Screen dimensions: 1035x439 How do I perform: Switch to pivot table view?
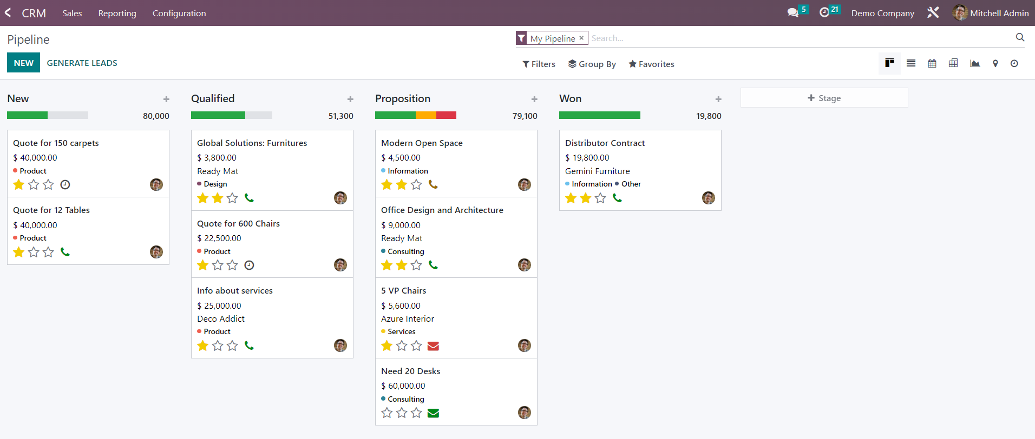click(953, 63)
